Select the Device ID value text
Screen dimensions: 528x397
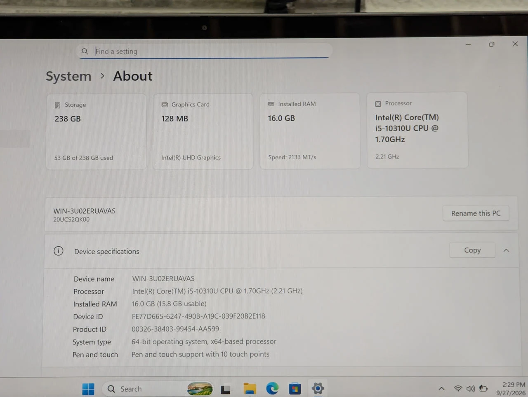[198, 316]
